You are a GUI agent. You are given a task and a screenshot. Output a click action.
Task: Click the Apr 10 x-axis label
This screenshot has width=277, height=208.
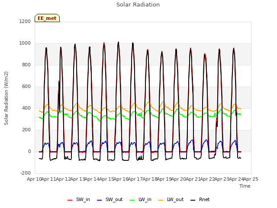[x=34, y=179]
